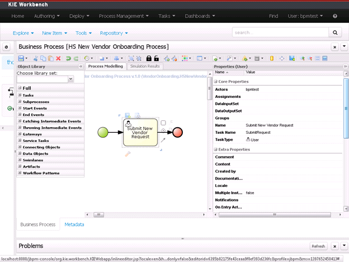The width and height of the screenshot is (349, 262).
Task: Click the Paste clipboard icon
Action: click(51, 58)
